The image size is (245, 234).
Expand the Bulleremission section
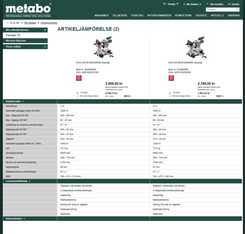click(15, 219)
